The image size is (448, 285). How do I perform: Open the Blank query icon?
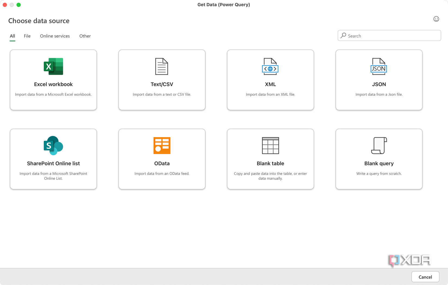tap(379, 145)
